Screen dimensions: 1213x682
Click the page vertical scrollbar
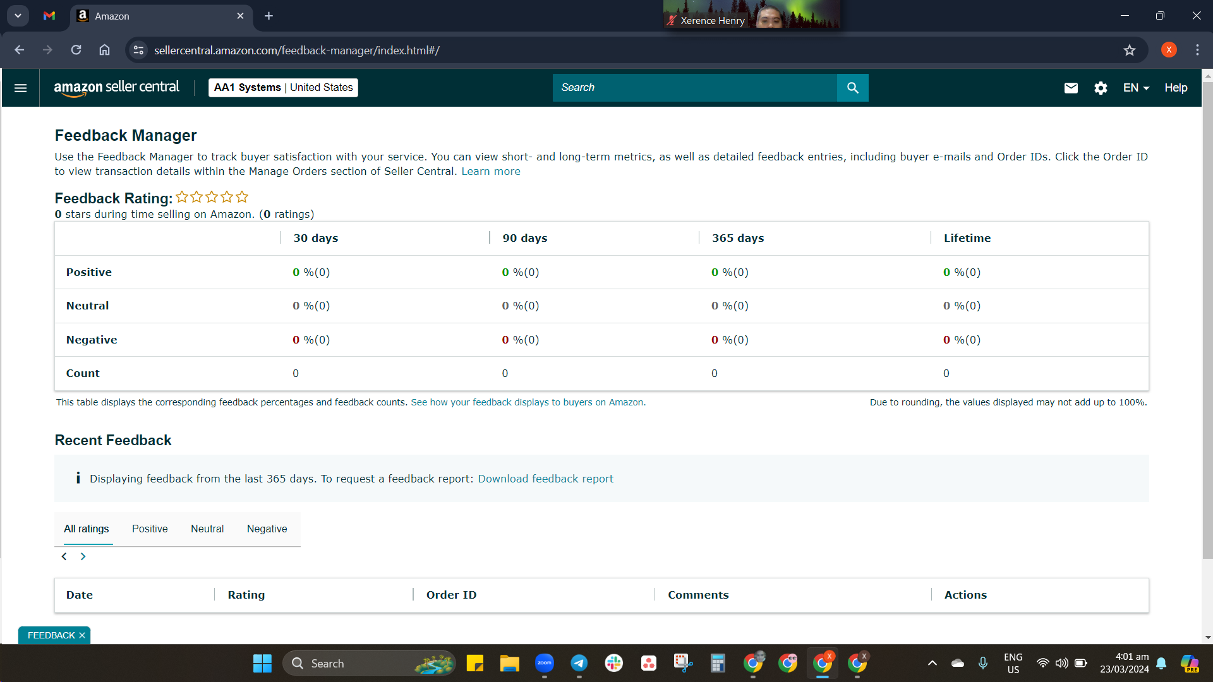click(1207, 320)
